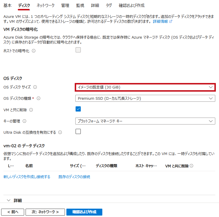
Task: Click info icon beside OS ディスク サイズ
Action: pos(35,87)
